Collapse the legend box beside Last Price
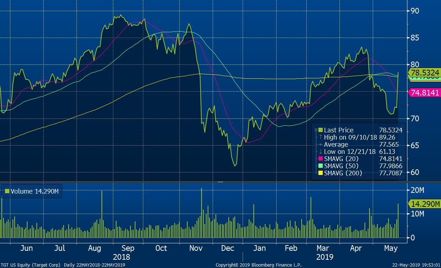The image size is (441, 268). [x=316, y=130]
